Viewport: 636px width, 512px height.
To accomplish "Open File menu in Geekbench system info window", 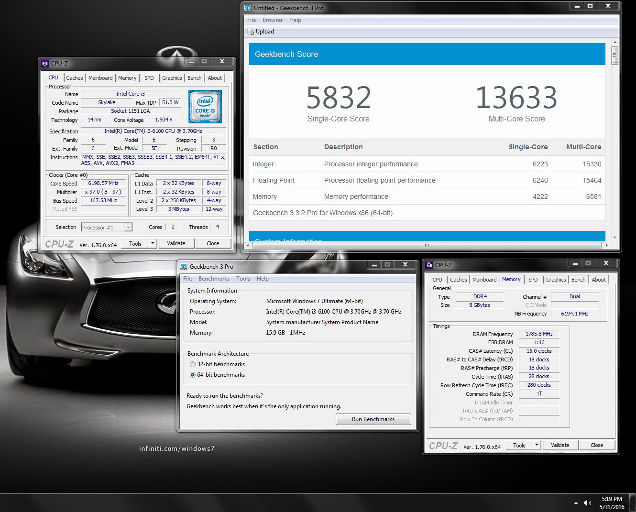I will (x=187, y=279).
